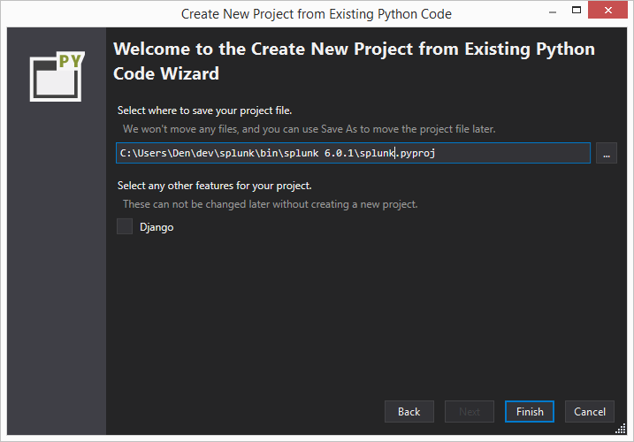Minimize the wizard window
Screen dimensions: 634x442
pos(553,11)
